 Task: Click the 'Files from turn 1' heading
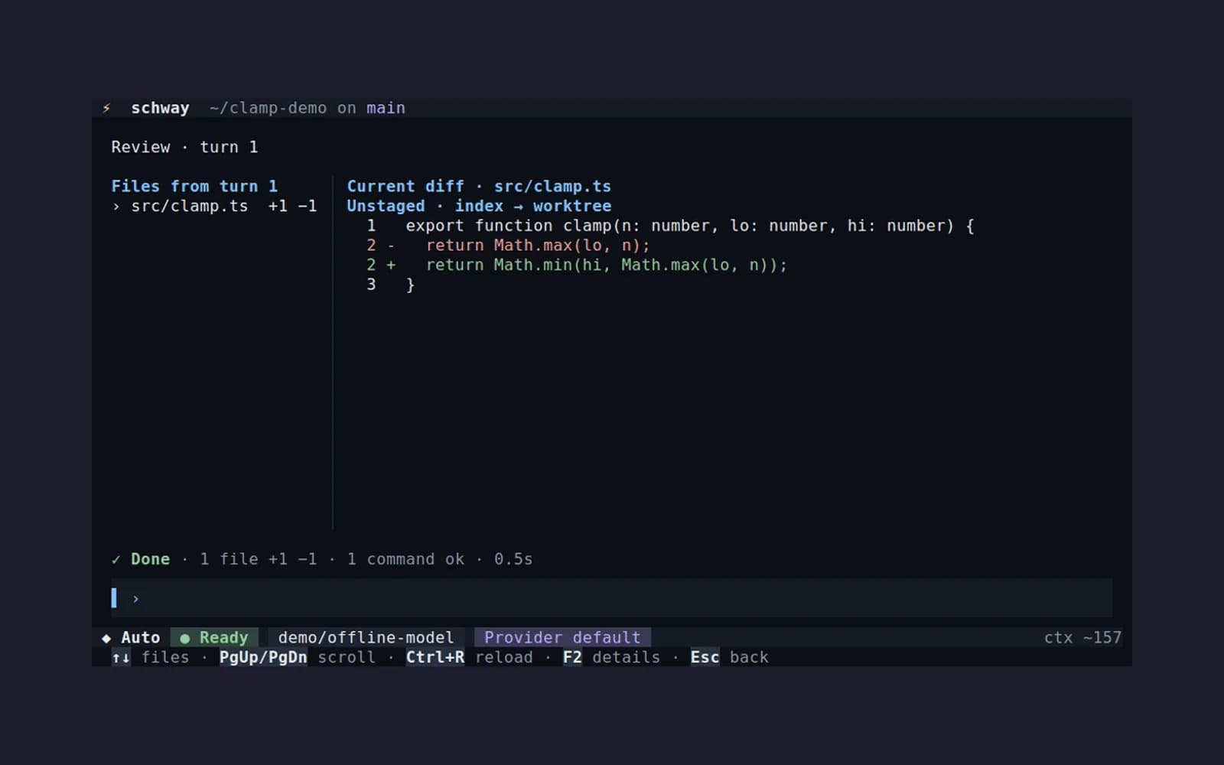(194, 186)
